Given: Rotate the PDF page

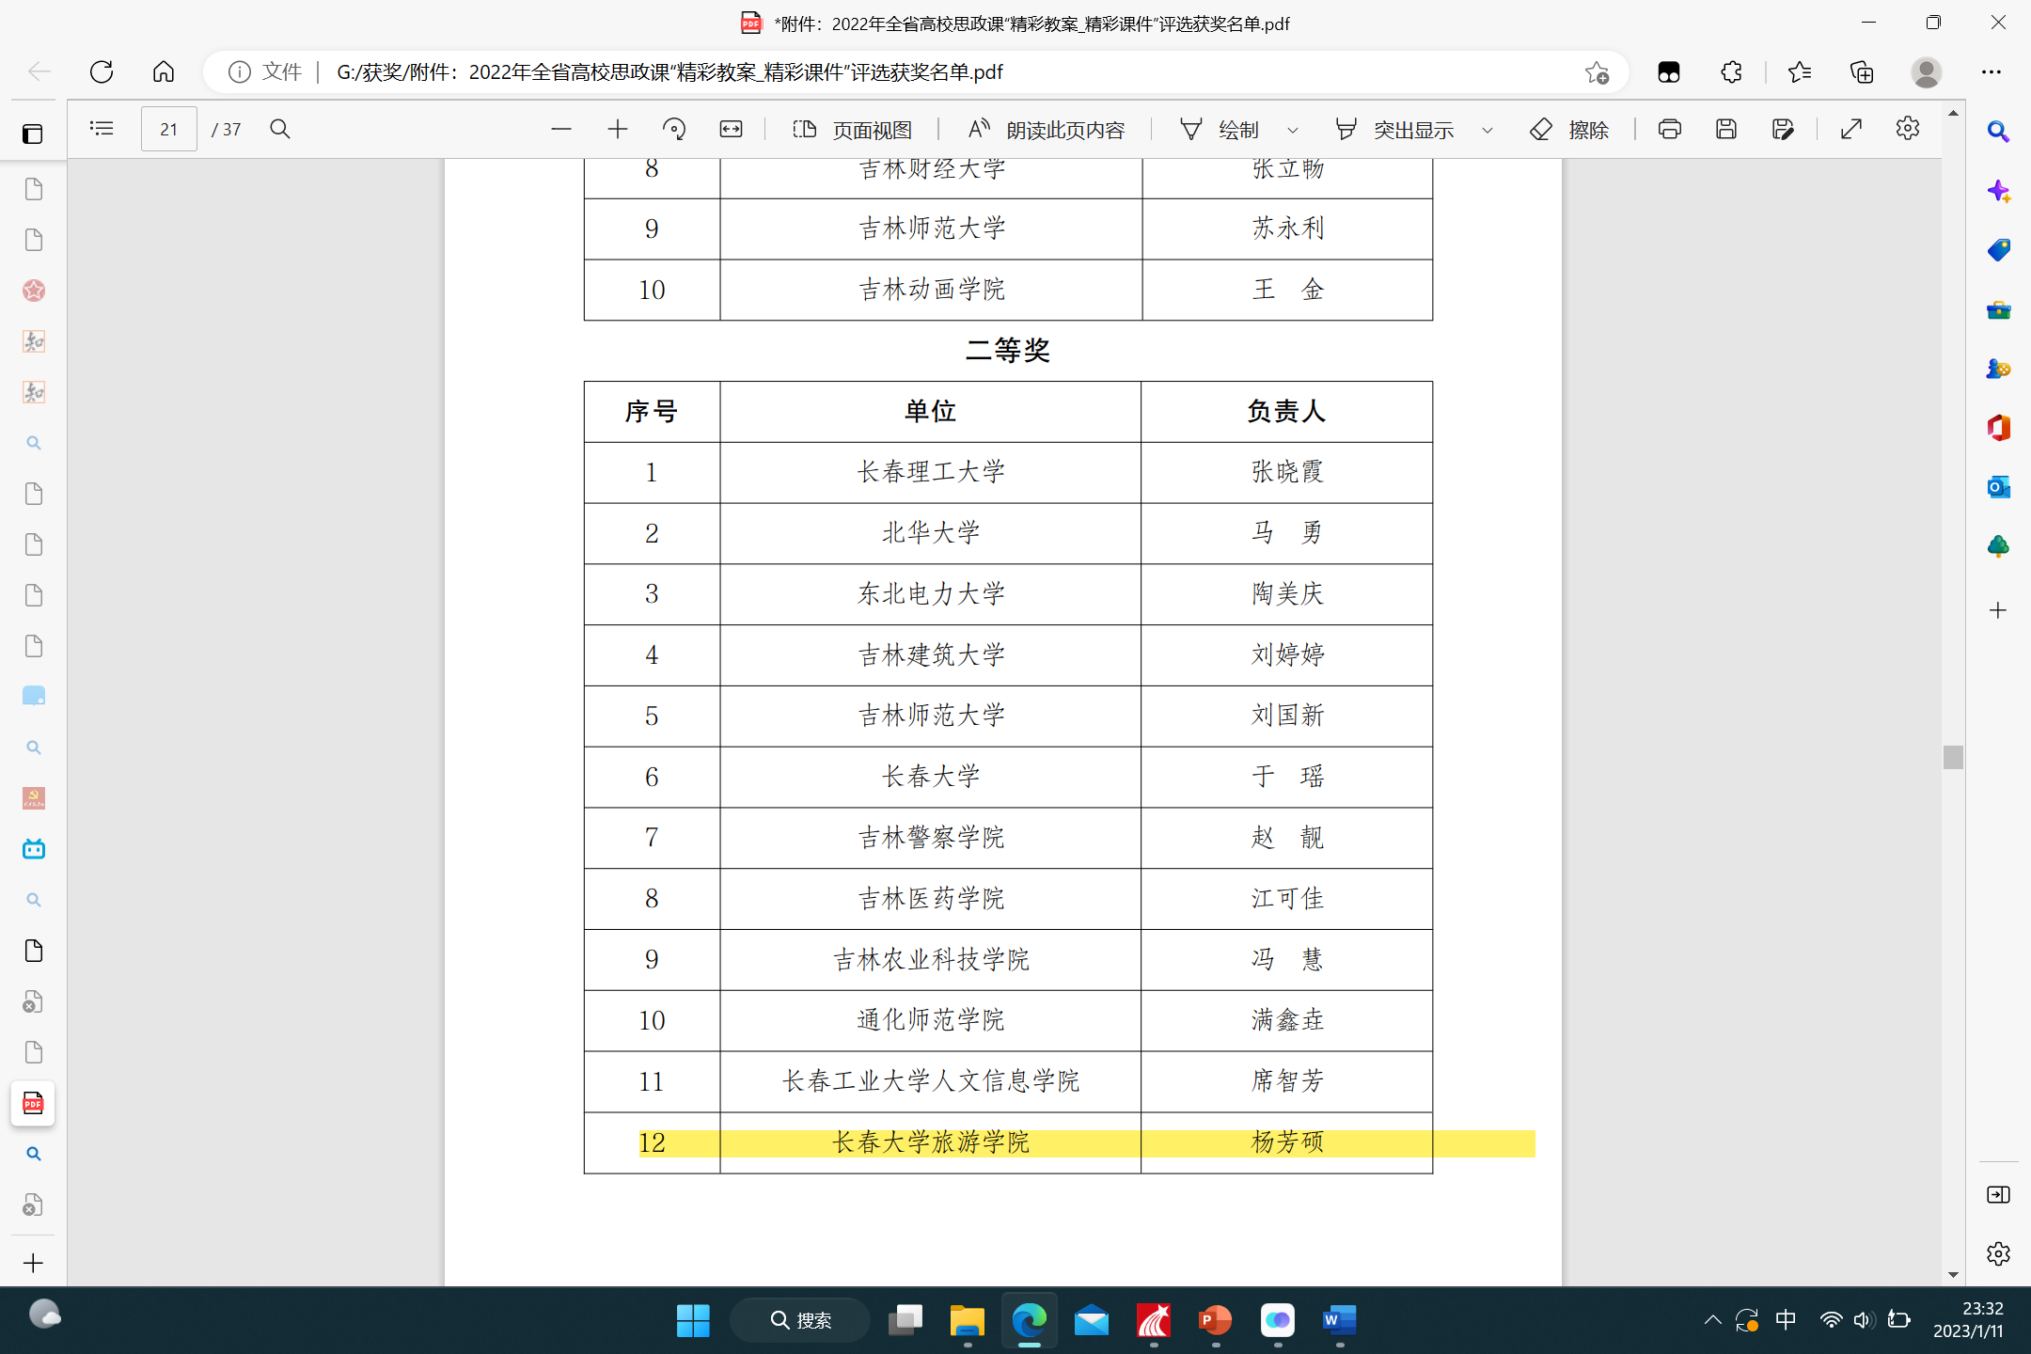Looking at the screenshot, I should (674, 129).
